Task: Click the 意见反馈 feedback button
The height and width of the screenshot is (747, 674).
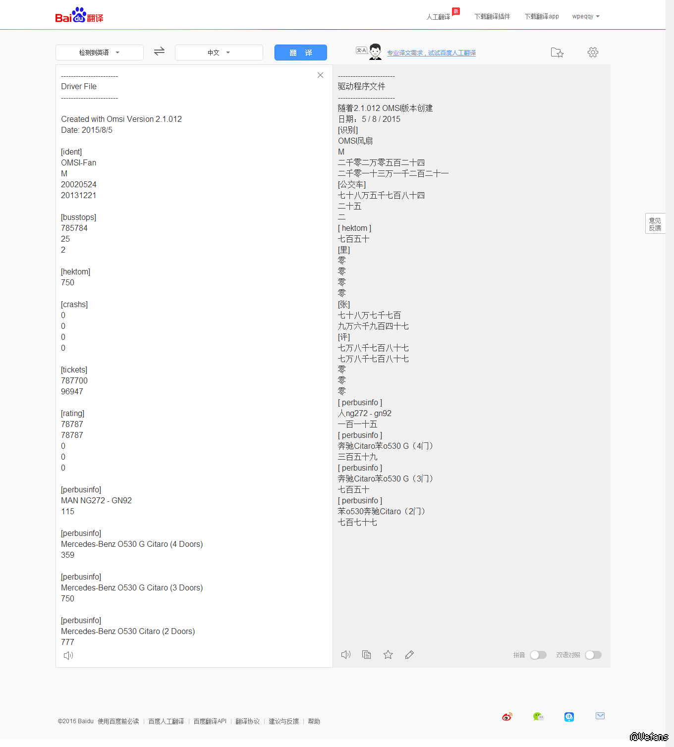Action: [655, 224]
